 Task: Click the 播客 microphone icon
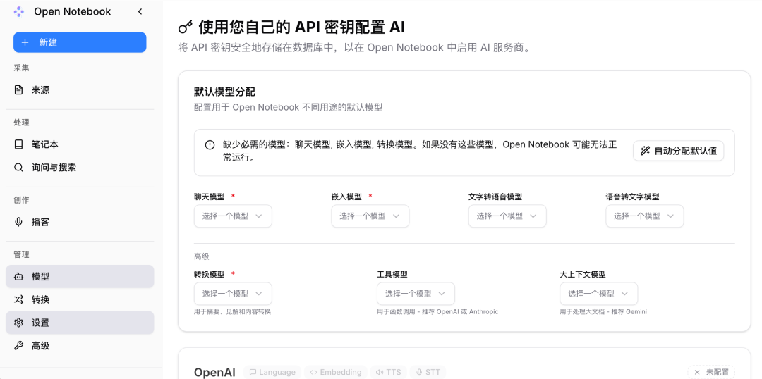[19, 222]
